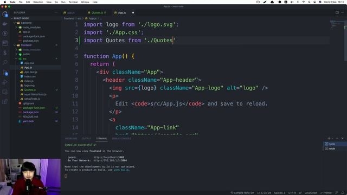This screenshot has width=347, height=195.
Task: Toggle Compile Hero: Off in status bar
Action: point(242,193)
